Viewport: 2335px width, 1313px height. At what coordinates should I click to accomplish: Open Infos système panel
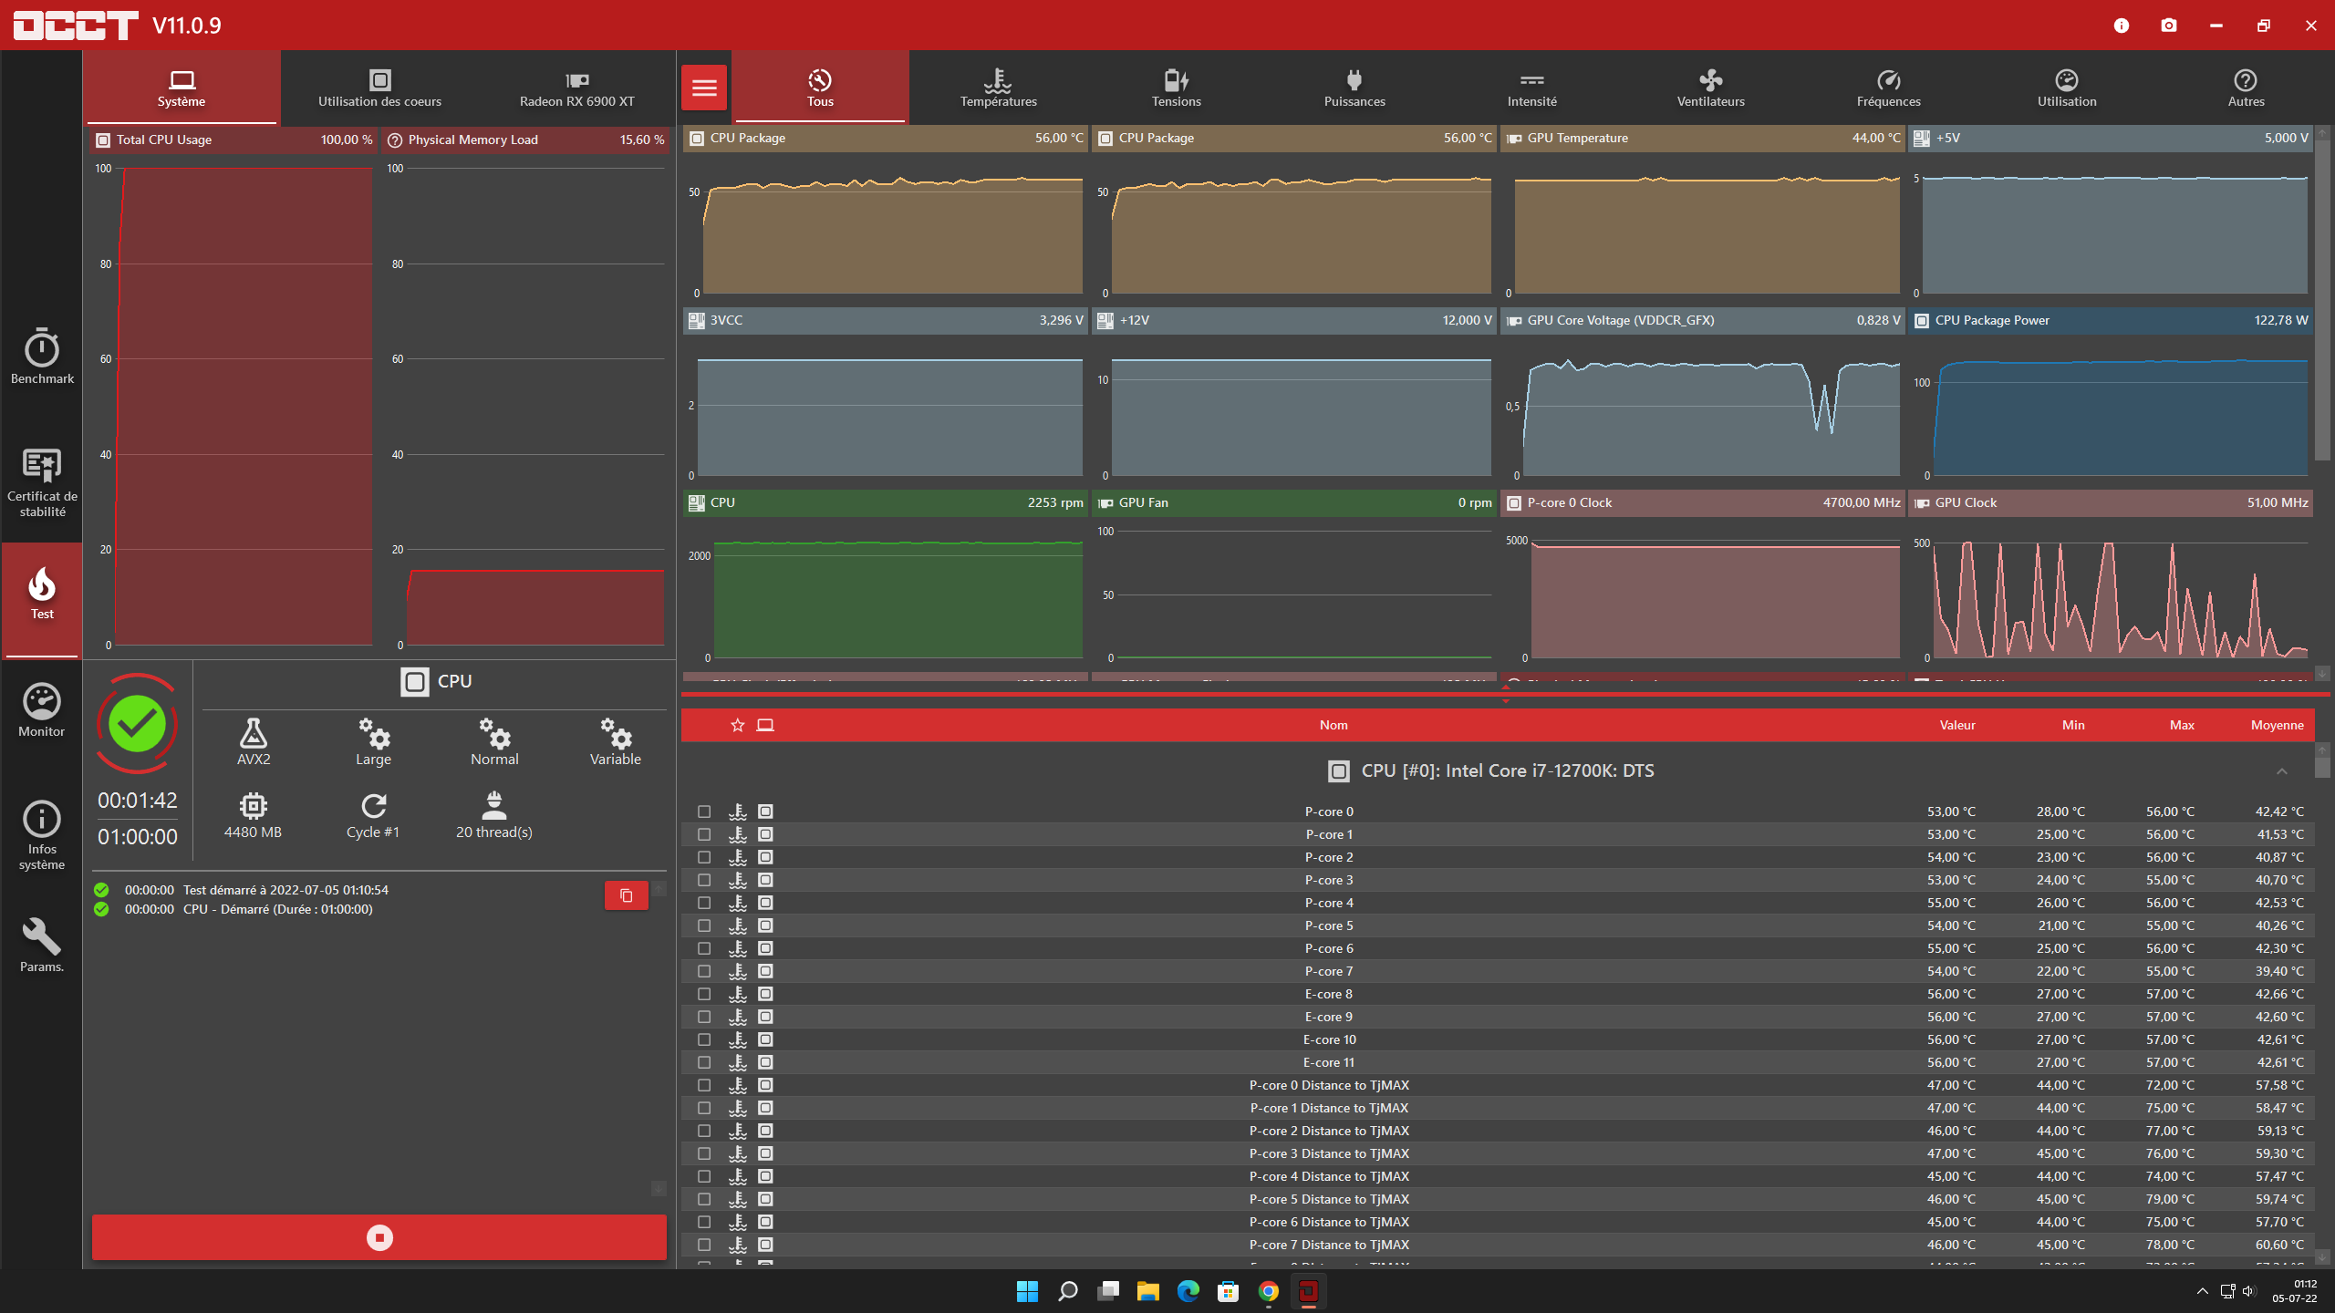(42, 834)
